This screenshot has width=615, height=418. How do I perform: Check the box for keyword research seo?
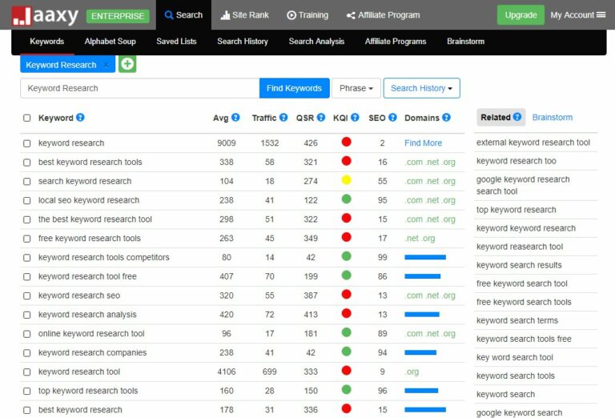[26, 296]
